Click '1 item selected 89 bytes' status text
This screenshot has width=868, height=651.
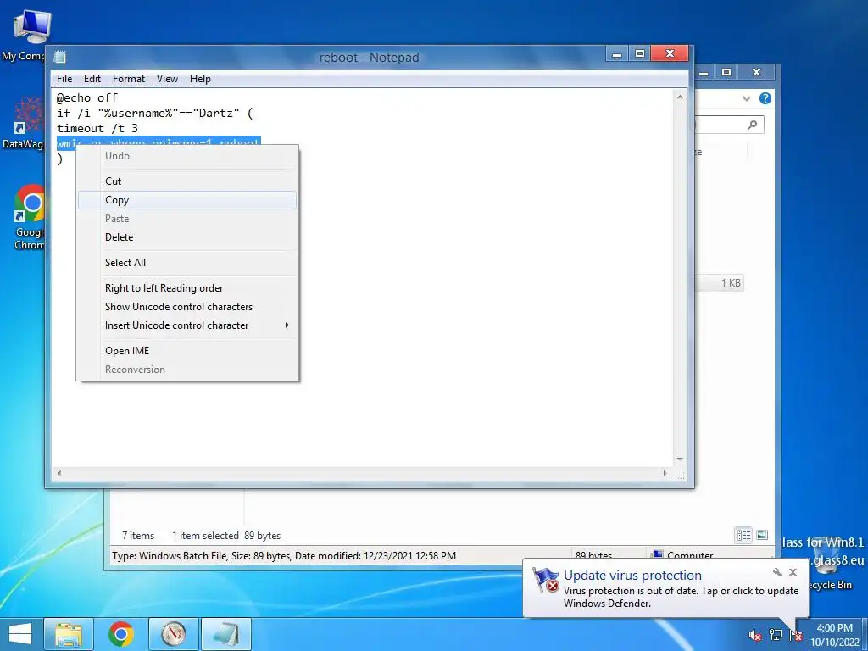[225, 536]
